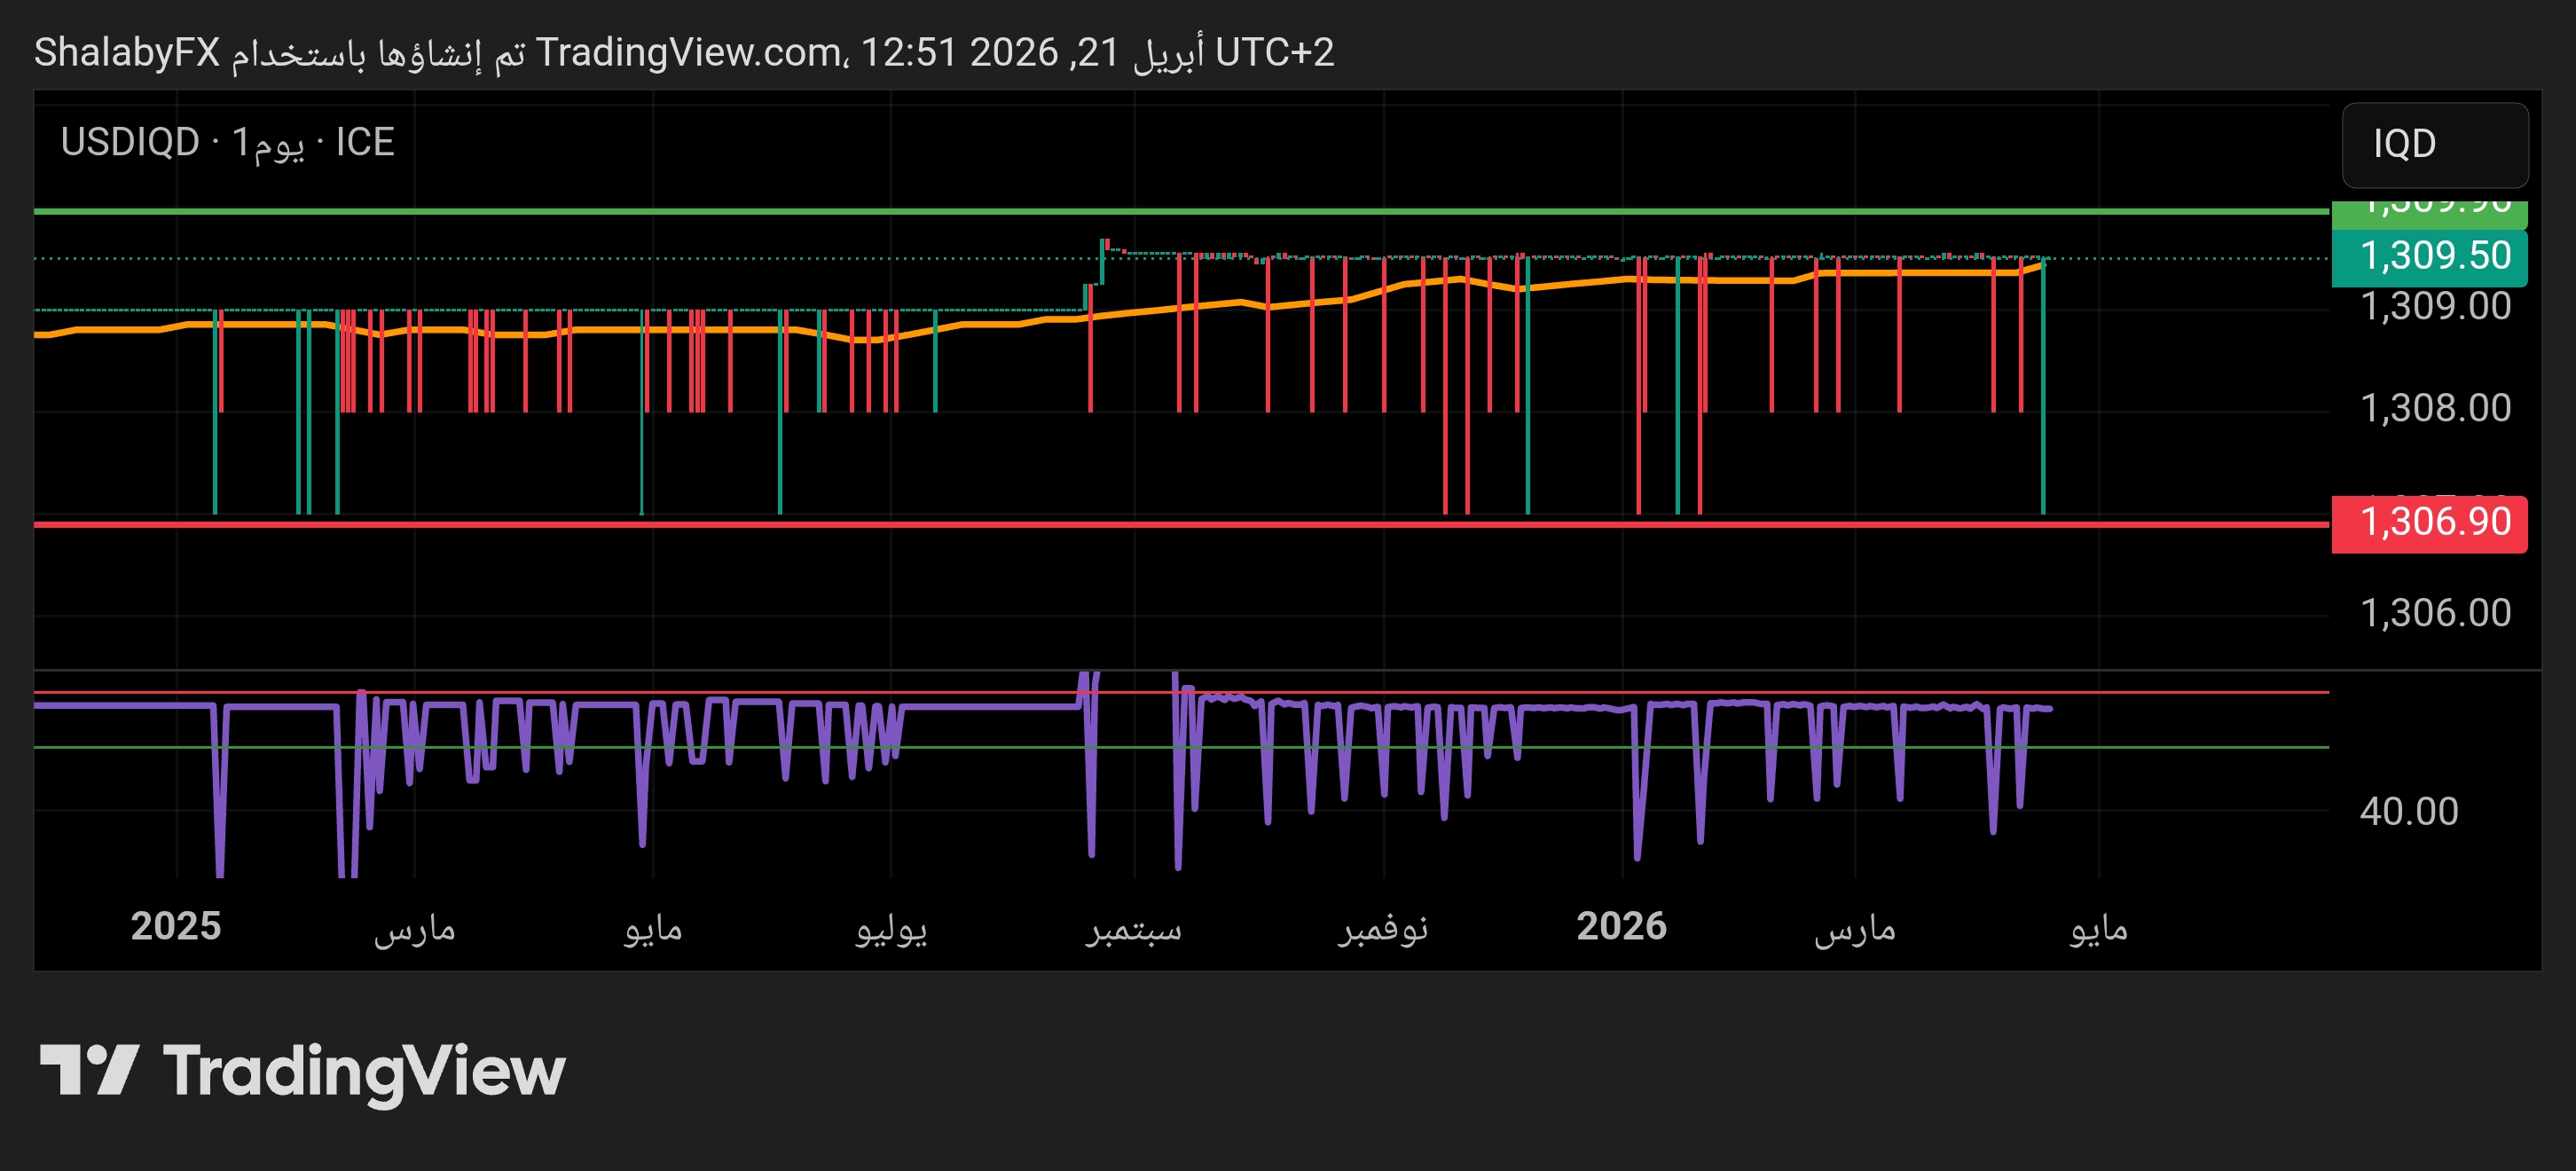Click the TradingView logo icon
Viewport: 2576px width, 1171px height.
(x=88, y=1070)
